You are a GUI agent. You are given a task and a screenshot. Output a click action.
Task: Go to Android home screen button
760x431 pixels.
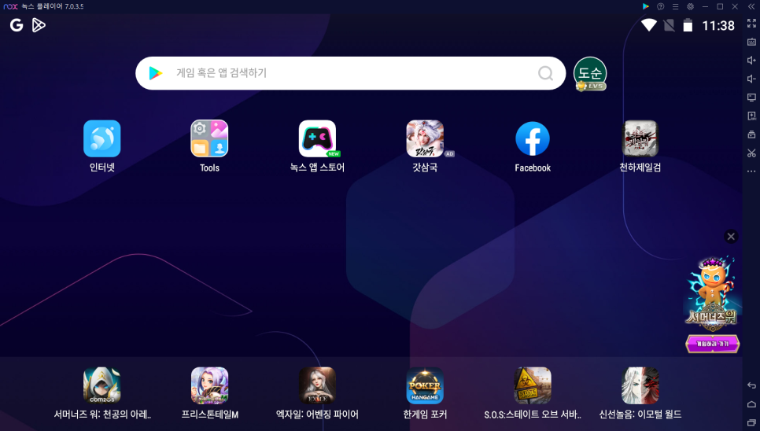(x=751, y=404)
